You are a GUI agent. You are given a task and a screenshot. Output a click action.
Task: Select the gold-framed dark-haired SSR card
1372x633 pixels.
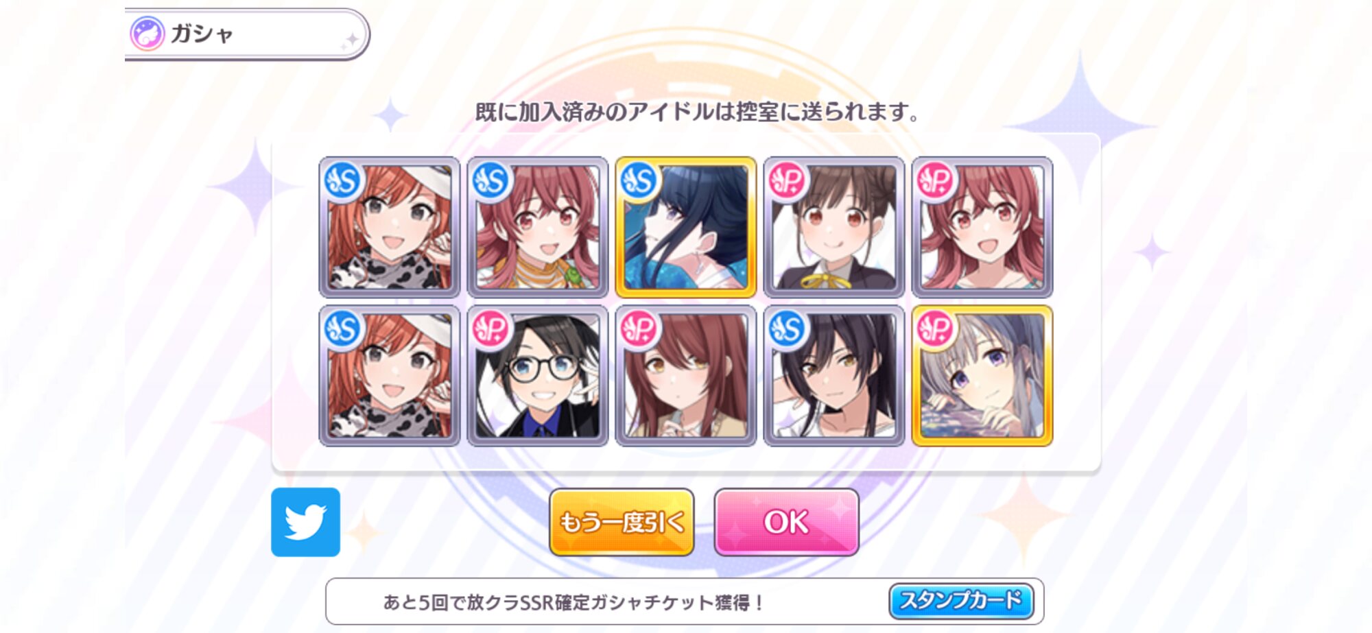point(686,227)
